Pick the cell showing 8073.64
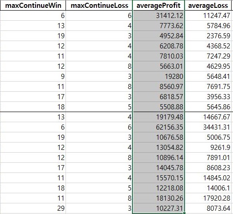 [208, 208]
